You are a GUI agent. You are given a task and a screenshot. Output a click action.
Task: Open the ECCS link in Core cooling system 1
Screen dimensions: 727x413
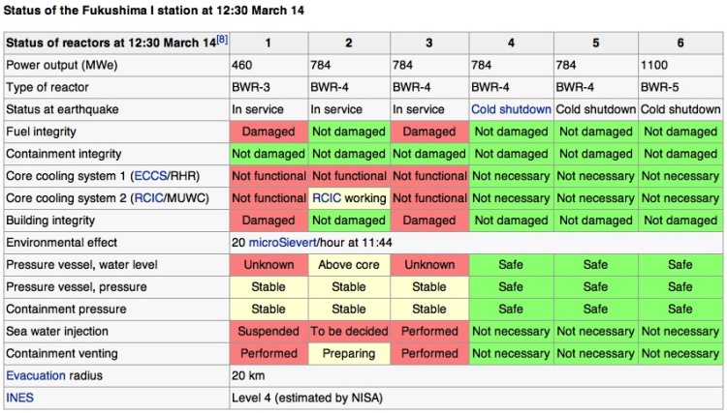(x=150, y=176)
